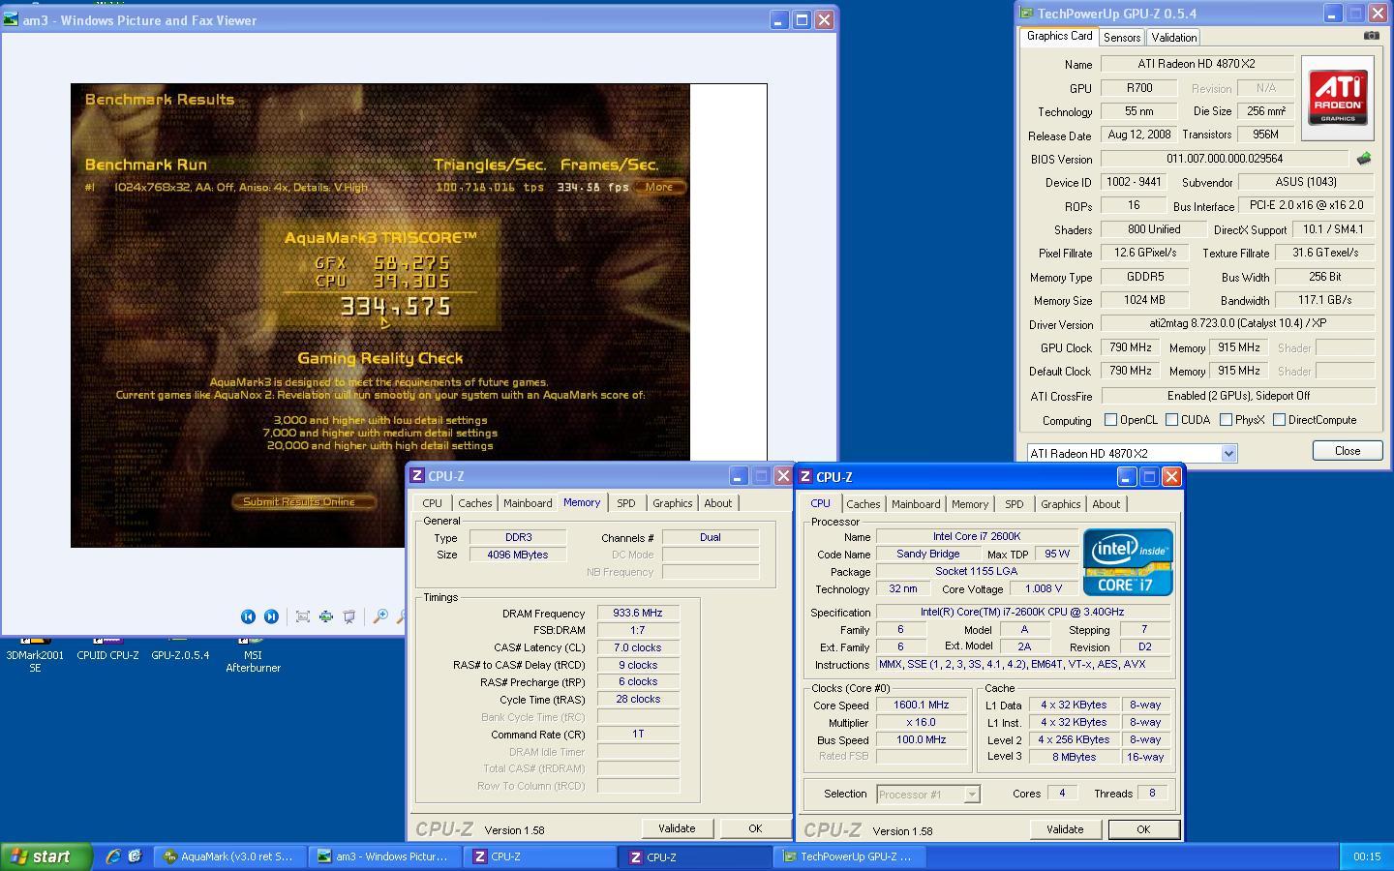Click OK in right CPU-Z window

[x=1143, y=829]
